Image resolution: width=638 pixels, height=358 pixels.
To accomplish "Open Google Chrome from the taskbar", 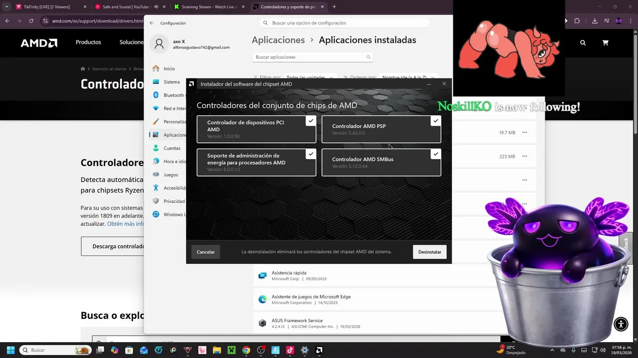I will coord(246,350).
